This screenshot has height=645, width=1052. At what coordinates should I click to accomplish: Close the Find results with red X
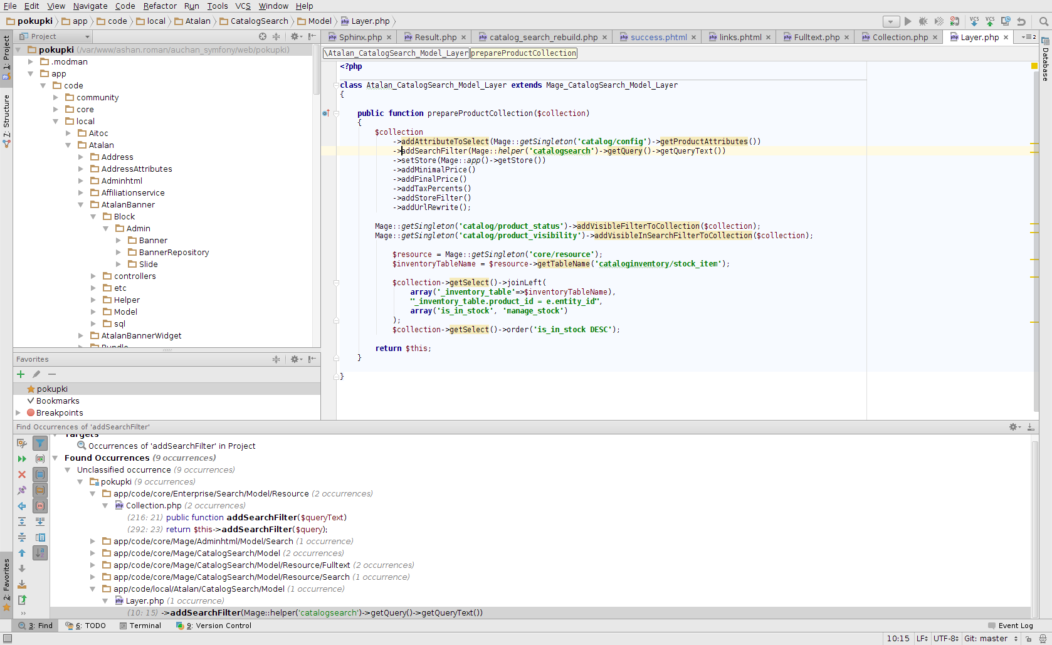click(x=22, y=475)
